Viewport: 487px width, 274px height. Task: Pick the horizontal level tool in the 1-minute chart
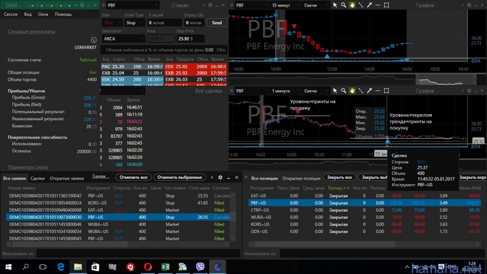(377, 91)
